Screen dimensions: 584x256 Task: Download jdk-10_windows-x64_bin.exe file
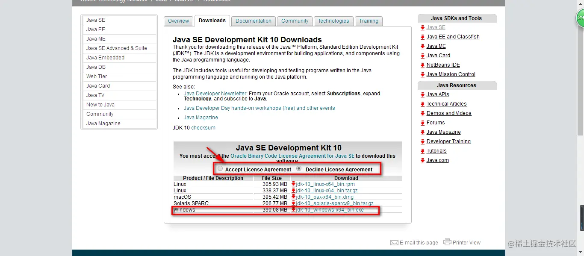(x=330, y=210)
